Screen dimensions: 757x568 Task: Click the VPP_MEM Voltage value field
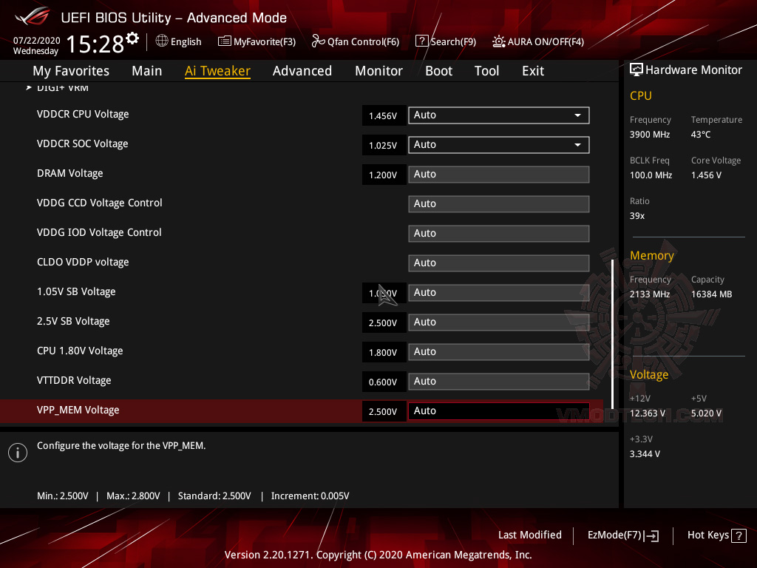(x=384, y=410)
